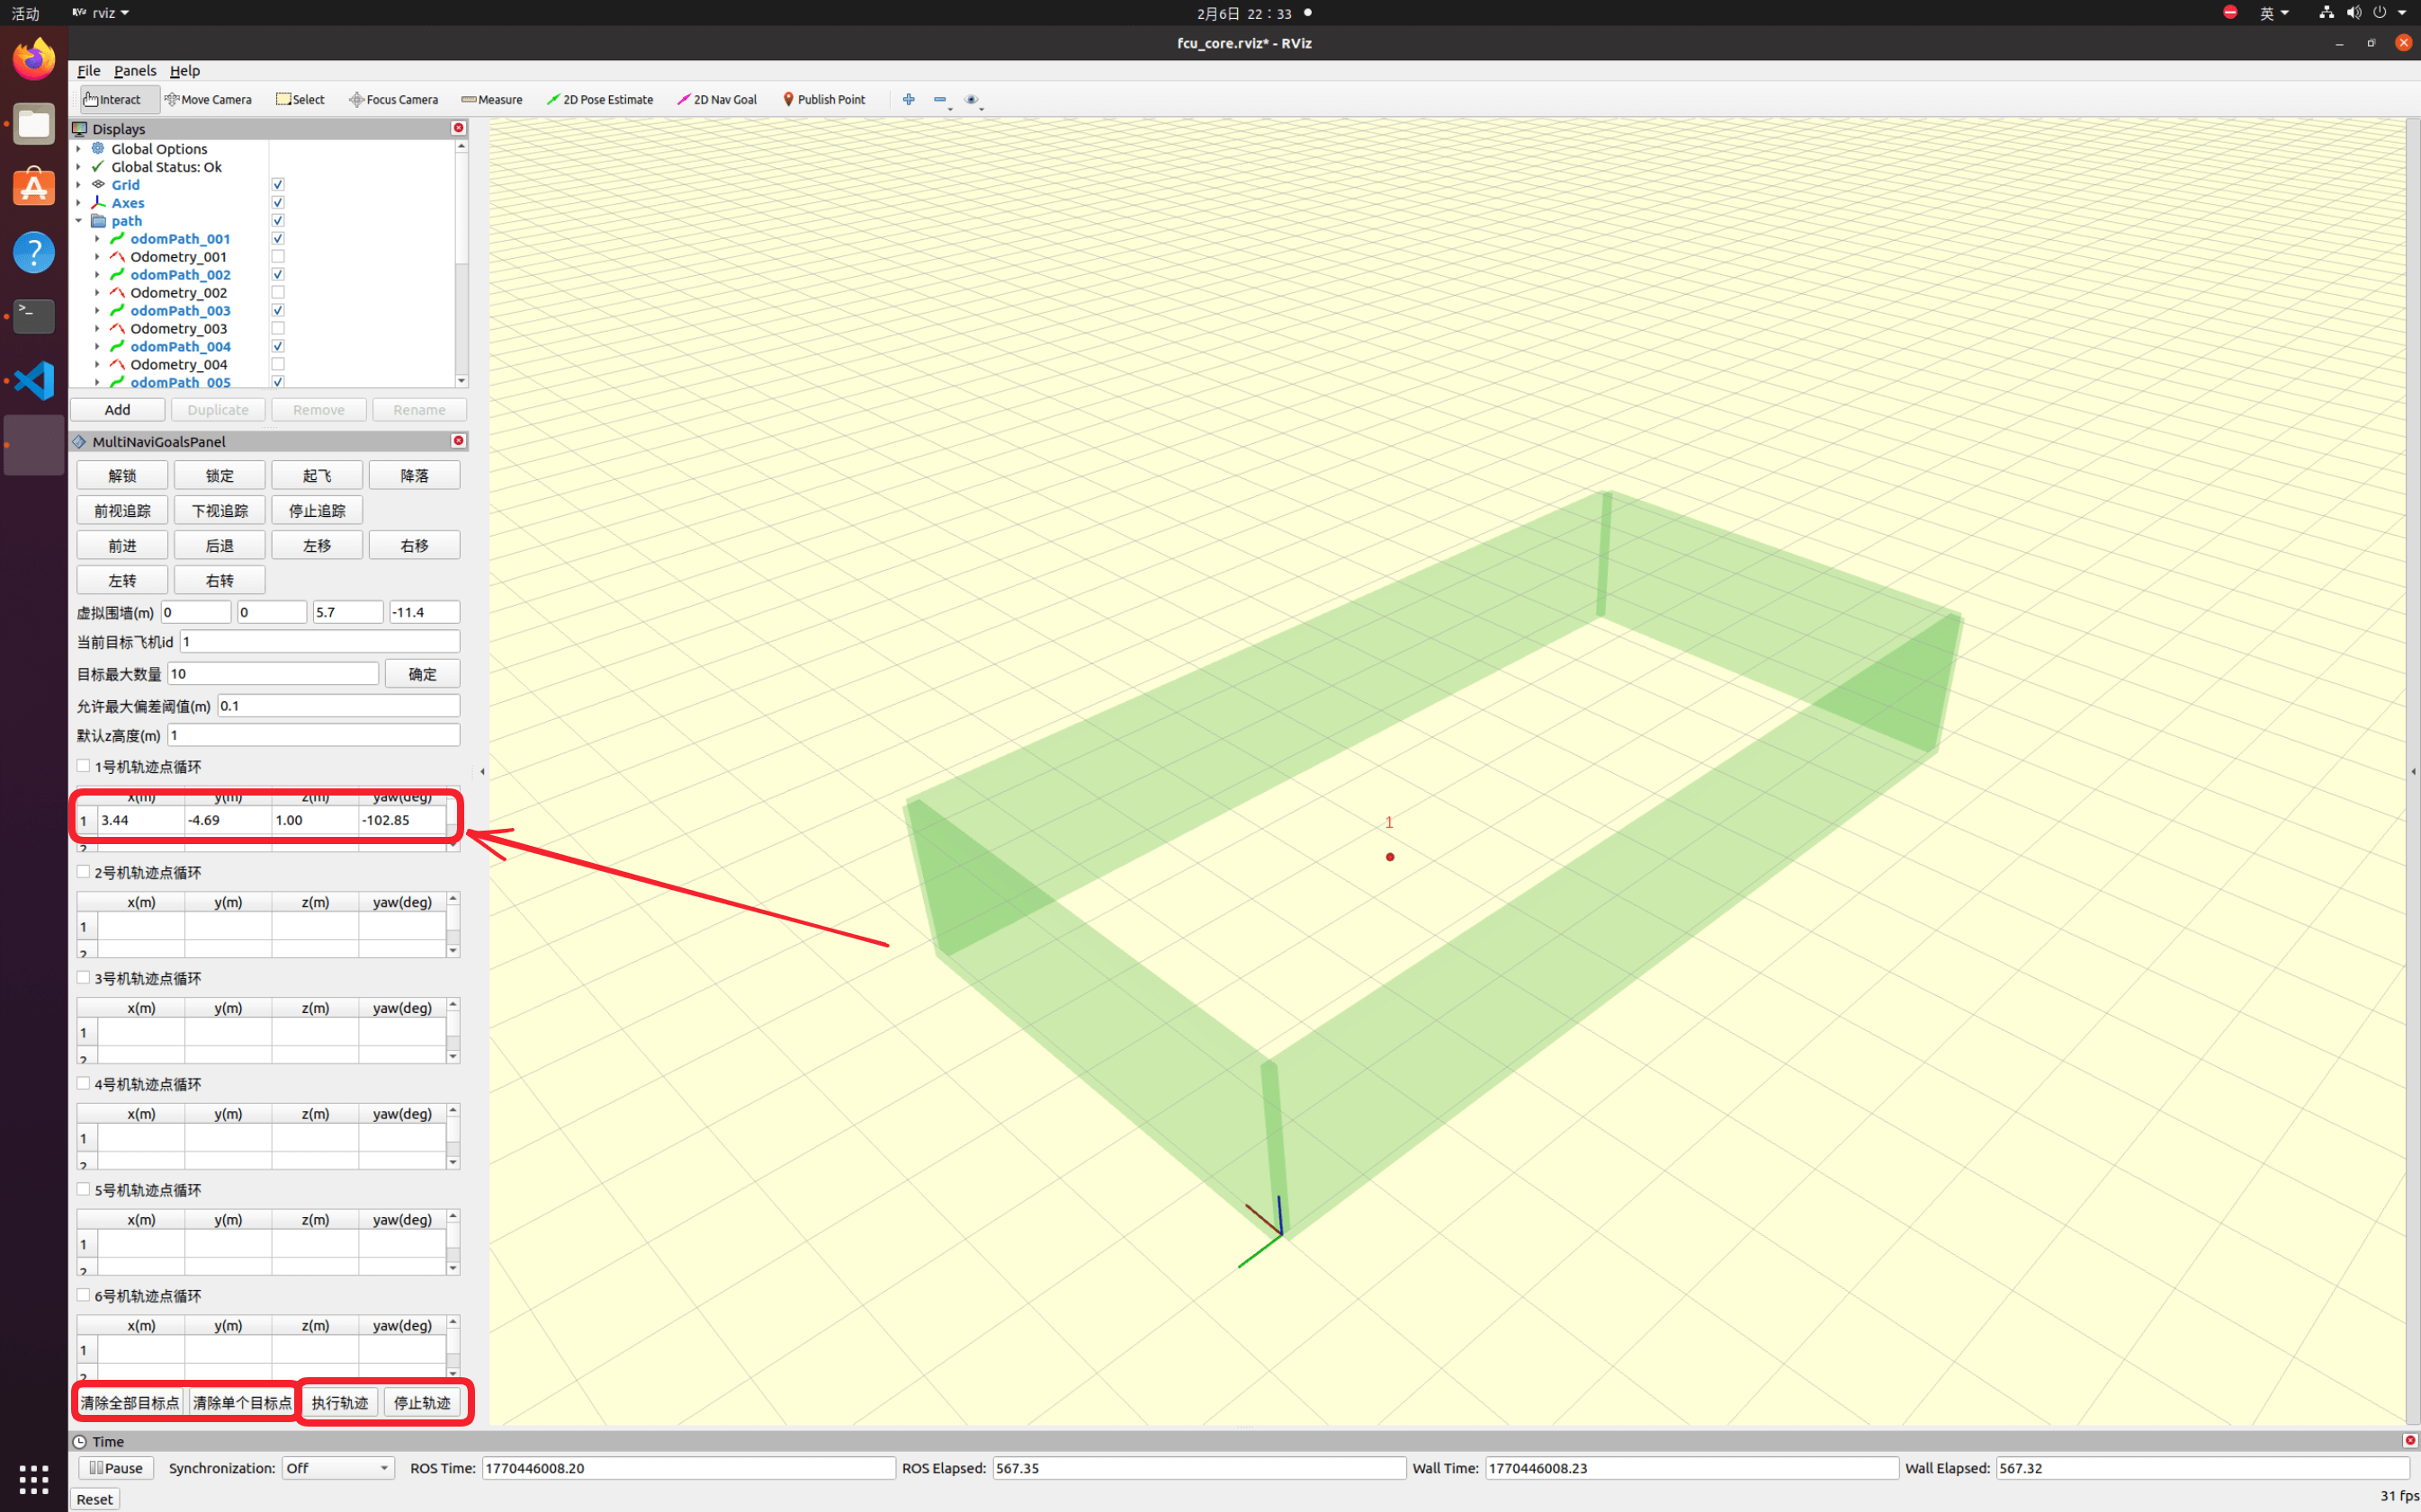Toggle the Axes display checkbox
The image size is (2421, 1512).
tap(278, 203)
